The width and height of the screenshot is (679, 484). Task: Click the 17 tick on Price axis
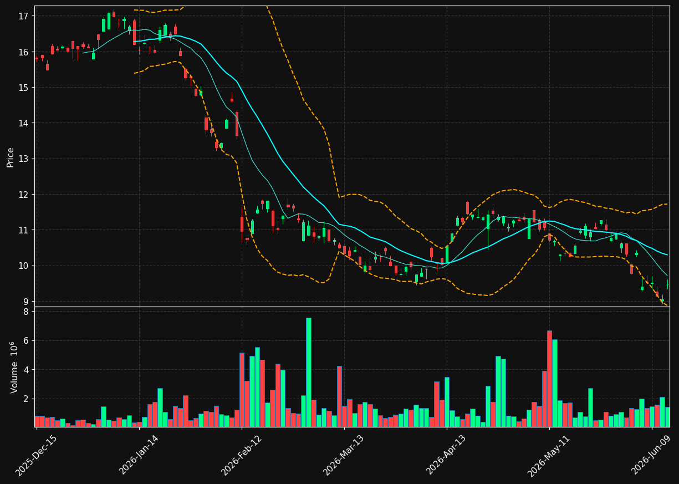23,16
